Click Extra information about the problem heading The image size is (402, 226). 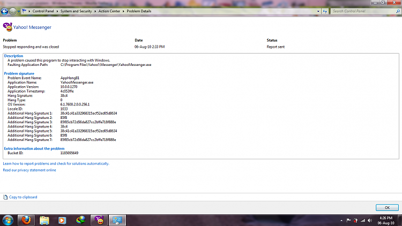tap(34, 149)
